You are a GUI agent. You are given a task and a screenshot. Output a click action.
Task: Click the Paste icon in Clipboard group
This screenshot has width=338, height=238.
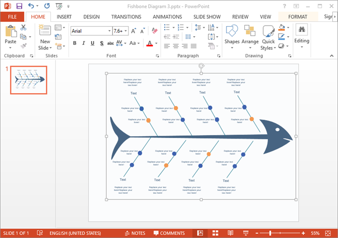click(x=10, y=35)
